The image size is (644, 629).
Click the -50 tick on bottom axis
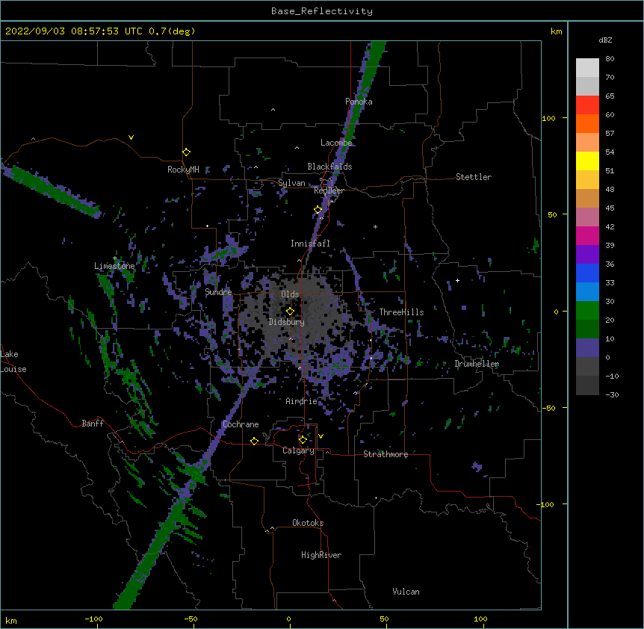point(191,619)
